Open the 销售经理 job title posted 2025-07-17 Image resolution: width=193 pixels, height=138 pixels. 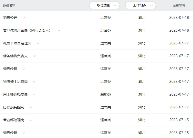coord(10,69)
